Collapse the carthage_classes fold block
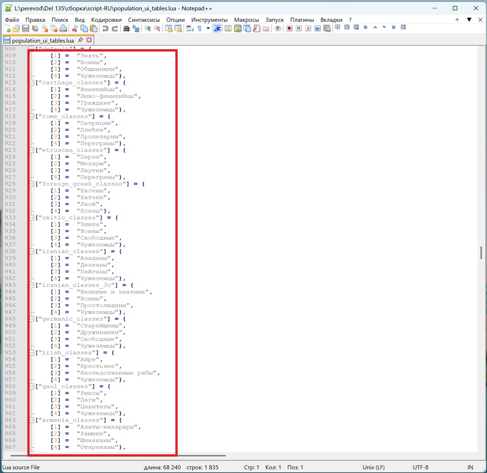 [x=32, y=82]
